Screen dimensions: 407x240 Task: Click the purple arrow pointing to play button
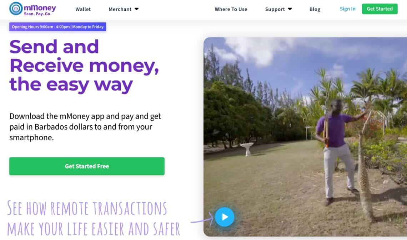(x=202, y=220)
